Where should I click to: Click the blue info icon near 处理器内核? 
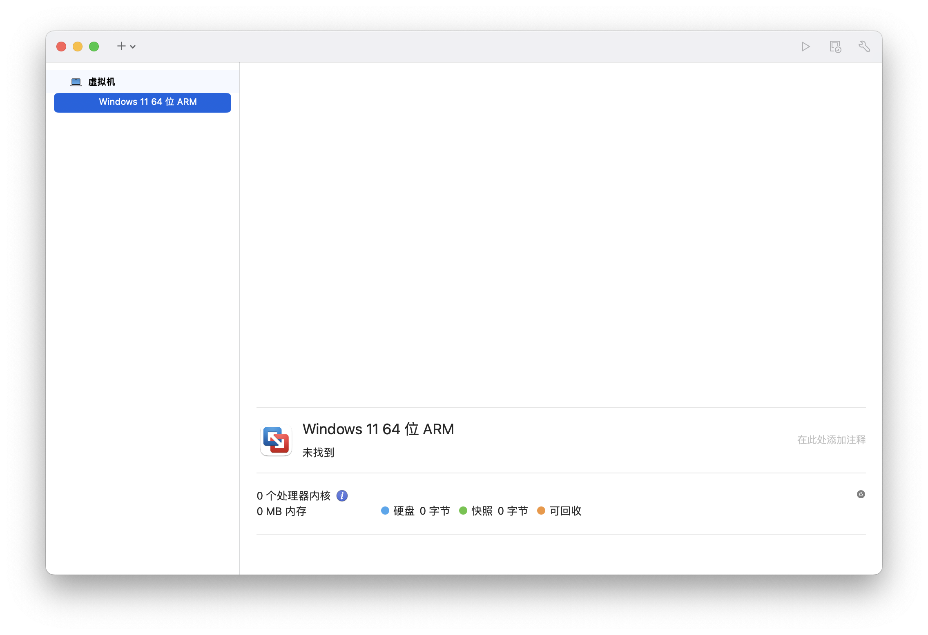(x=342, y=496)
